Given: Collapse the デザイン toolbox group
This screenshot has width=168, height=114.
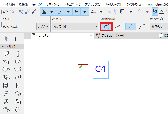Looking at the screenshot, I should point(3,47).
